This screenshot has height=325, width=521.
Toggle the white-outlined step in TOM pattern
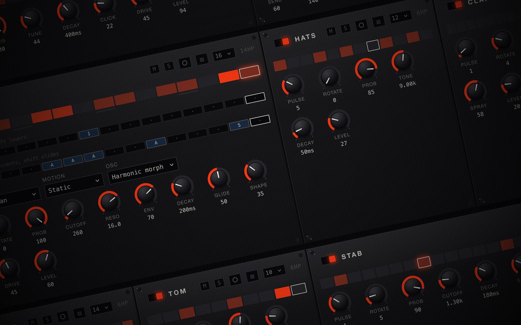298,289
